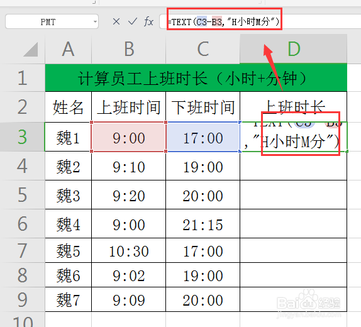Viewport: 361px width, 327px height.
Task: Select row 7 header
Action: (23, 250)
